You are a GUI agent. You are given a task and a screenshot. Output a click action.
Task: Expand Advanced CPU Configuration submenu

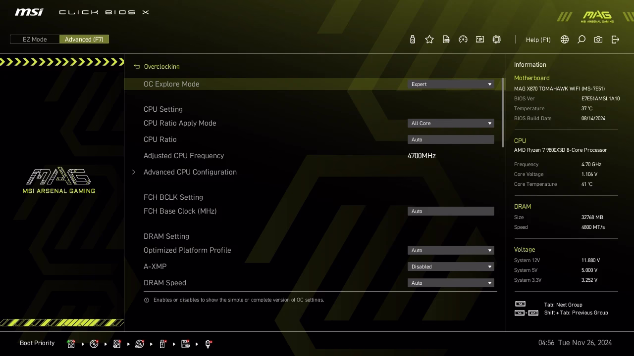click(x=190, y=172)
